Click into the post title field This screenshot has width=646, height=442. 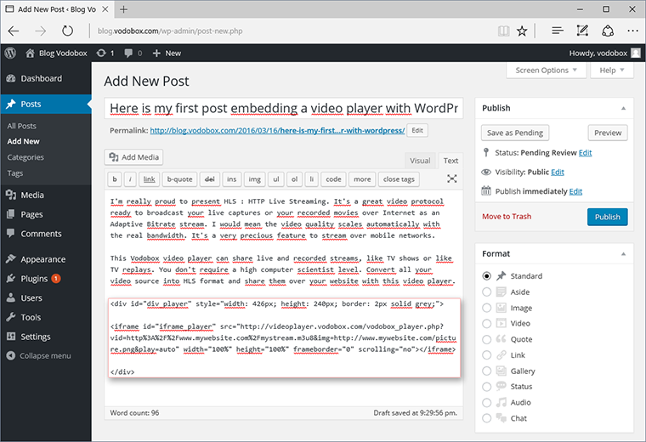[284, 109]
